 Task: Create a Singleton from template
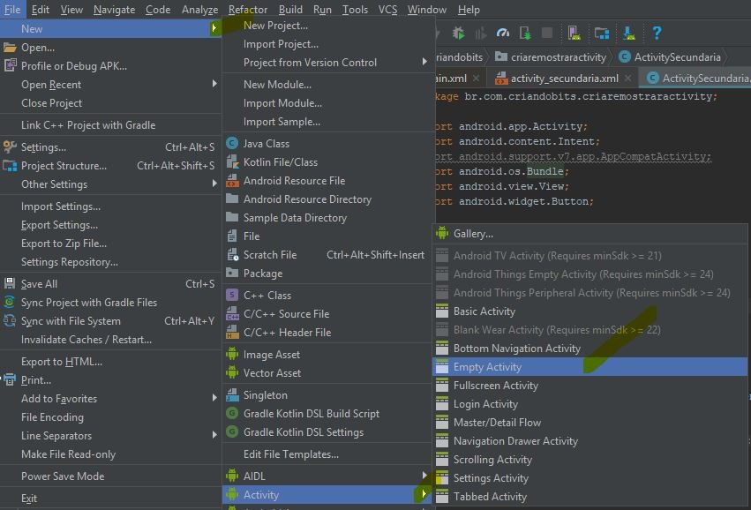pyautogui.click(x=328, y=395)
